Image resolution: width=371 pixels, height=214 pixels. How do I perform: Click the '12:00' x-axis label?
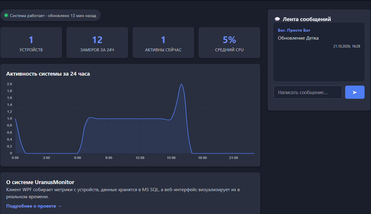point(140,158)
